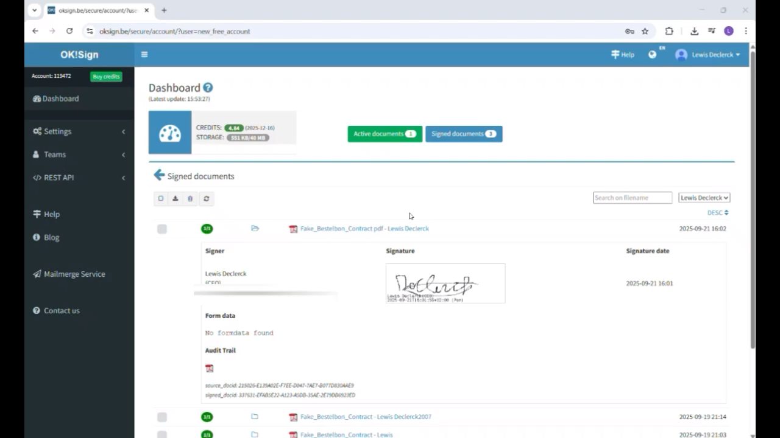Click the Active documents button

[x=385, y=134]
